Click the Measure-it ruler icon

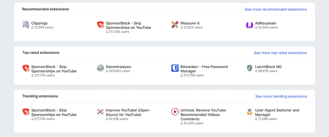tap(175, 25)
